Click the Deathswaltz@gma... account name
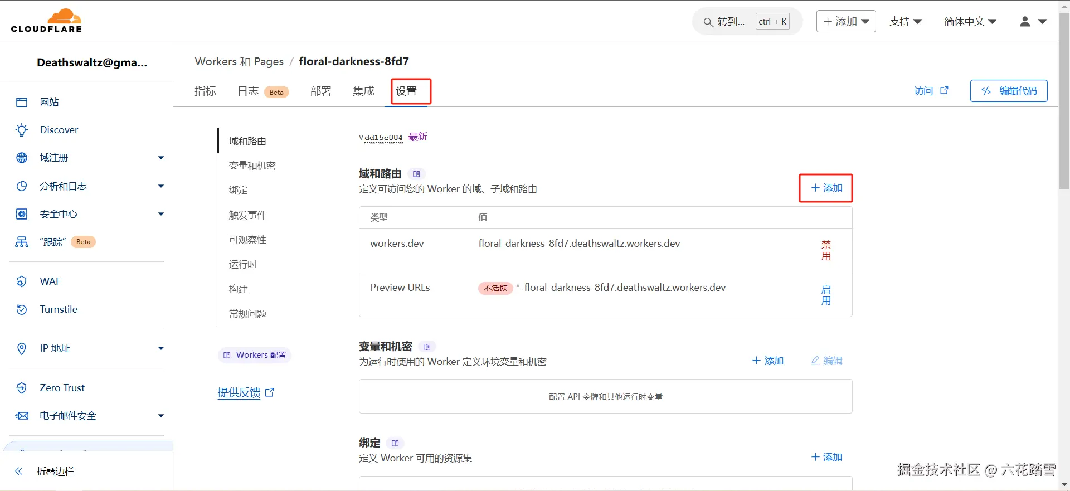 coord(92,62)
